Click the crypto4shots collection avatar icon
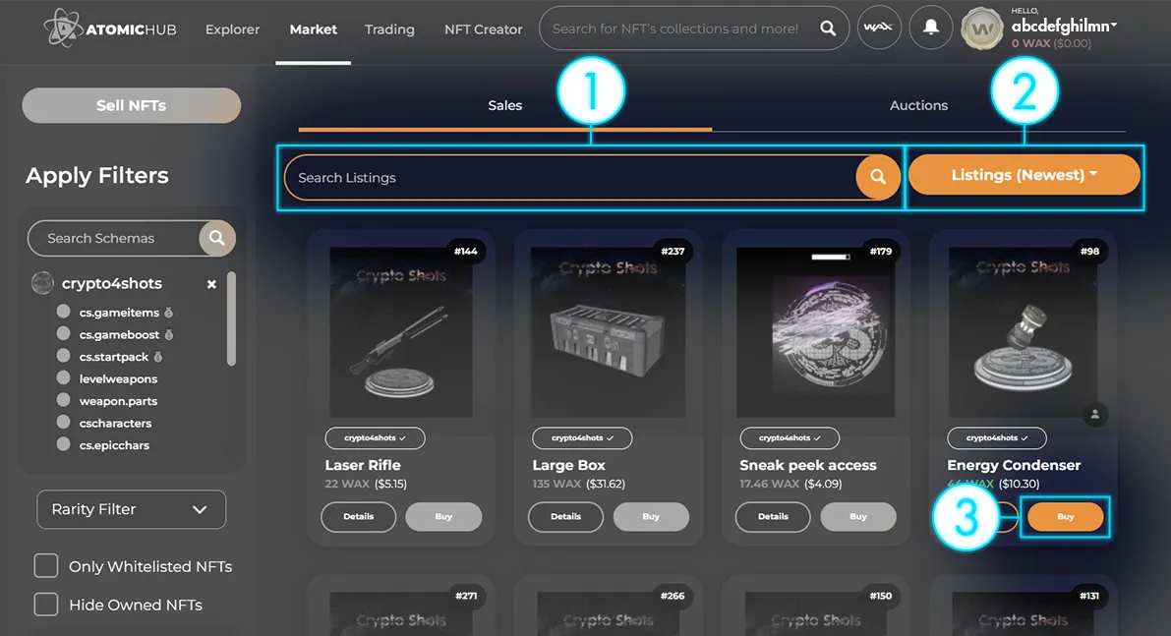 click(x=42, y=283)
